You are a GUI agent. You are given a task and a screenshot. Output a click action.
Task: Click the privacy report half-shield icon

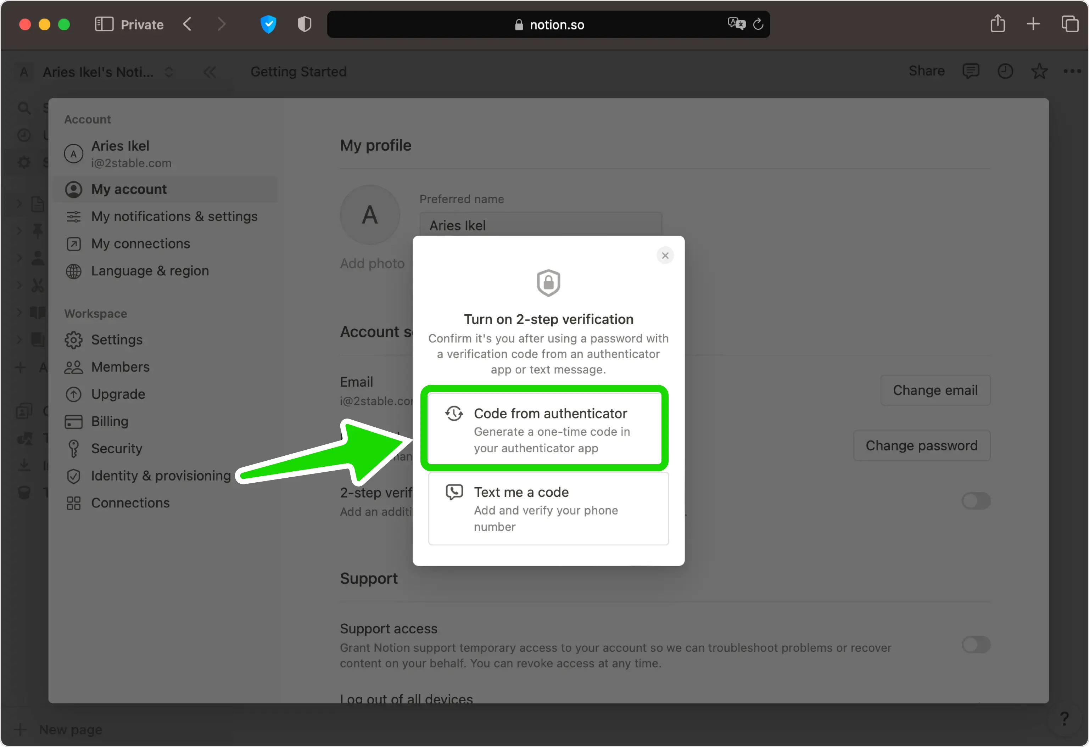(305, 24)
